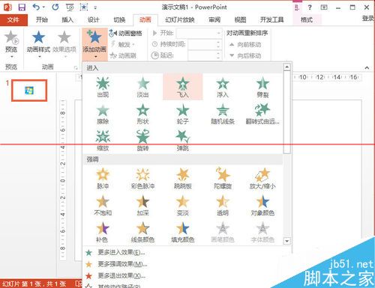
Task: Choose the 旋转 (Swivel) entrance animation
Action: (x=142, y=141)
